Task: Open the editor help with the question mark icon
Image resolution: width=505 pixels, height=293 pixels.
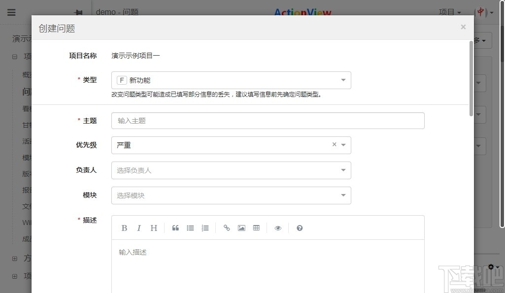Action: pyautogui.click(x=300, y=228)
